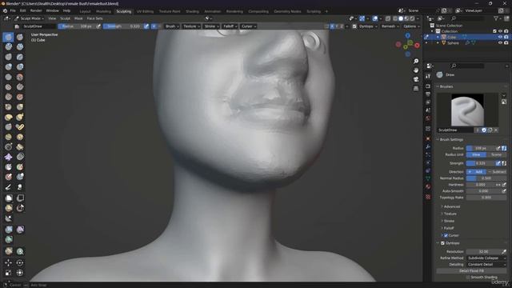Open the Texture properties tab
The width and height of the screenshot is (512, 288).
pos(428,197)
